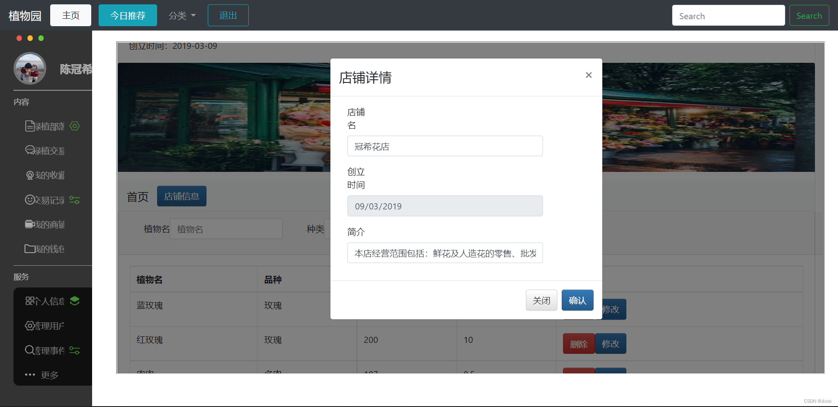Viewport: 838px width, 407px height.
Task: Switch to the 店铺信息 tab
Action: [x=182, y=196]
